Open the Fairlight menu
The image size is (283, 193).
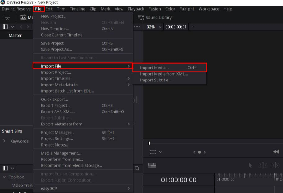(x=187, y=9)
